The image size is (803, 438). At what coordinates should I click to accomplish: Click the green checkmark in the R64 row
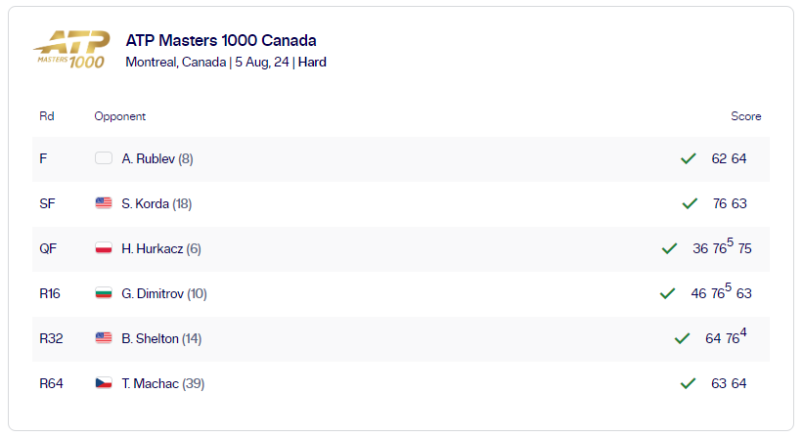(x=688, y=384)
